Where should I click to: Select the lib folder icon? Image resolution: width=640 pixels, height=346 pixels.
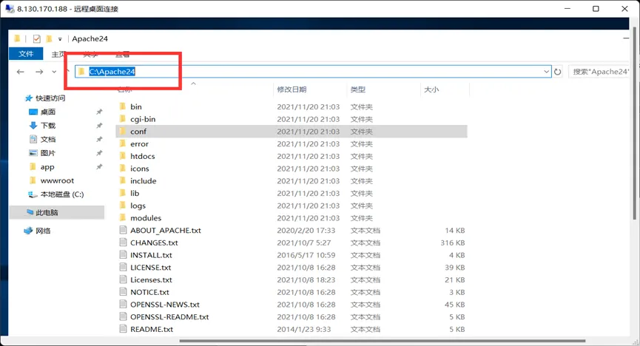coord(122,193)
